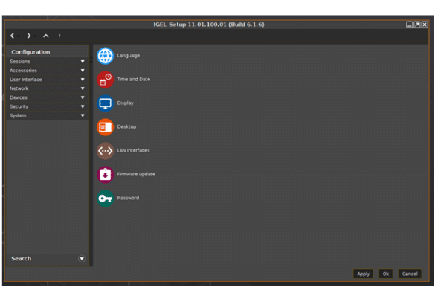Expand the Accessories section arrow
This screenshot has height=290, width=435.
tap(83, 71)
